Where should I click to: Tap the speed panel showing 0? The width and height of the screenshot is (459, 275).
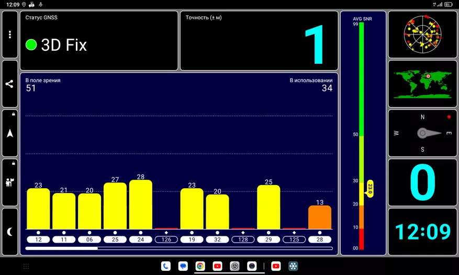pos(422,182)
